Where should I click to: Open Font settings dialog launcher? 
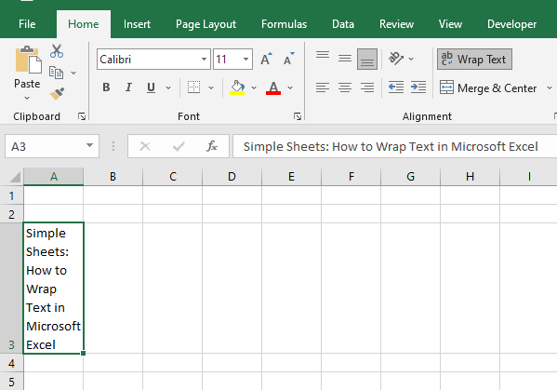pos(298,116)
